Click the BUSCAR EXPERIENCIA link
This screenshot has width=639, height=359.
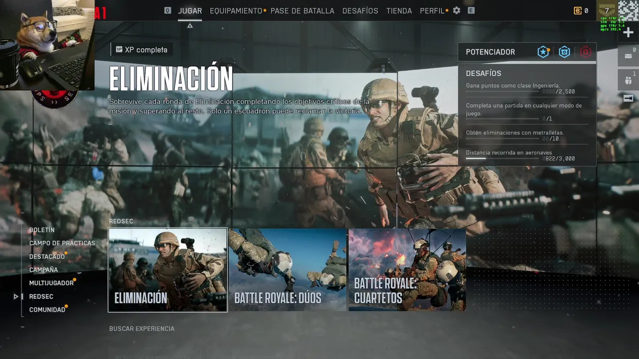[142, 329]
